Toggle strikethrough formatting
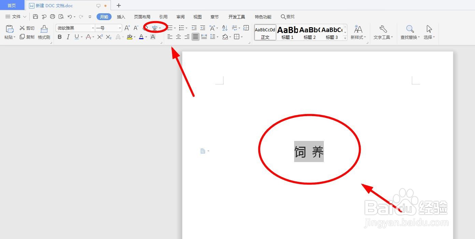 88,37
